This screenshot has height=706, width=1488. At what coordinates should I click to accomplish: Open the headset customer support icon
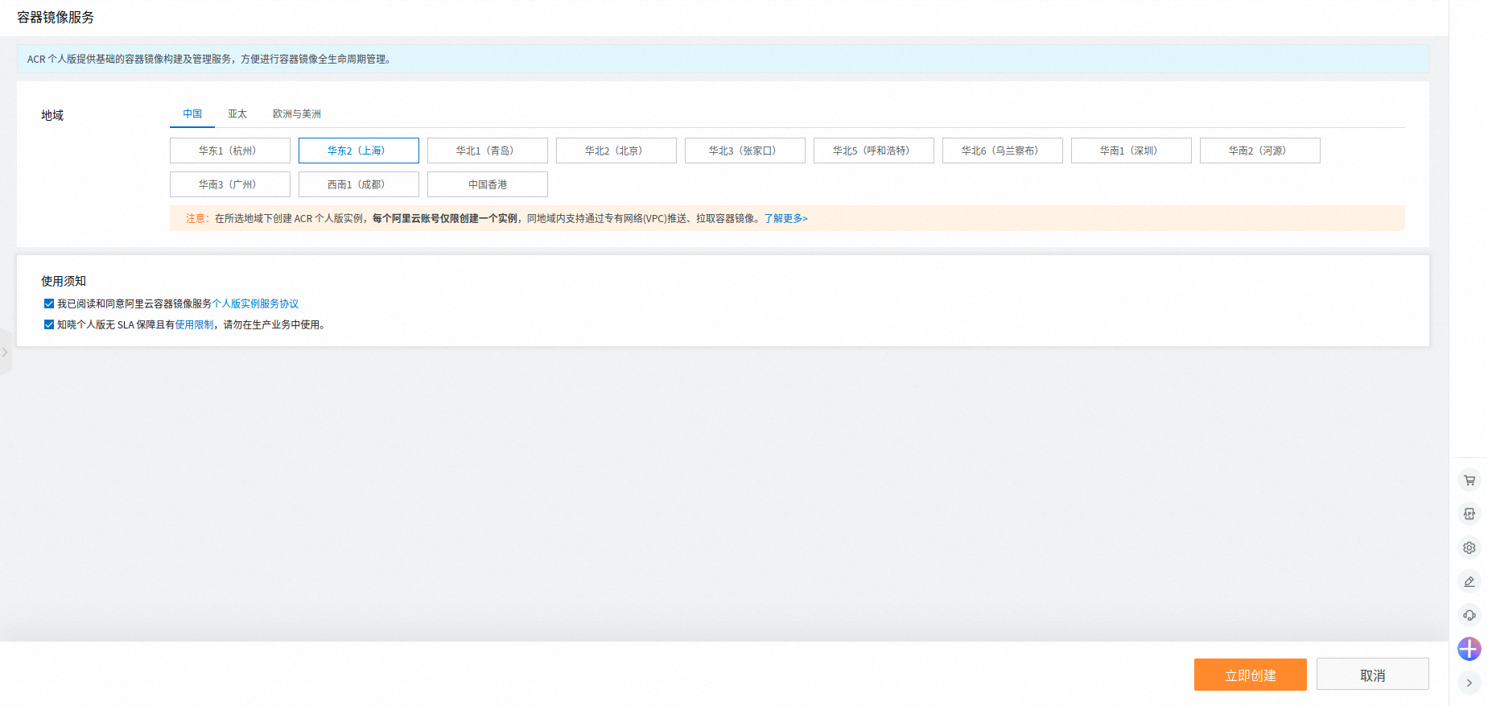point(1469,615)
